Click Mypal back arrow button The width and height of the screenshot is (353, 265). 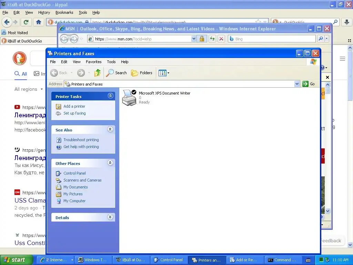pos(7,22)
